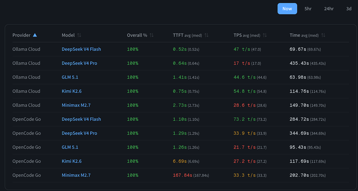Click the 284.72s Time value
This screenshot has width=358, height=191.
[x=299, y=119]
